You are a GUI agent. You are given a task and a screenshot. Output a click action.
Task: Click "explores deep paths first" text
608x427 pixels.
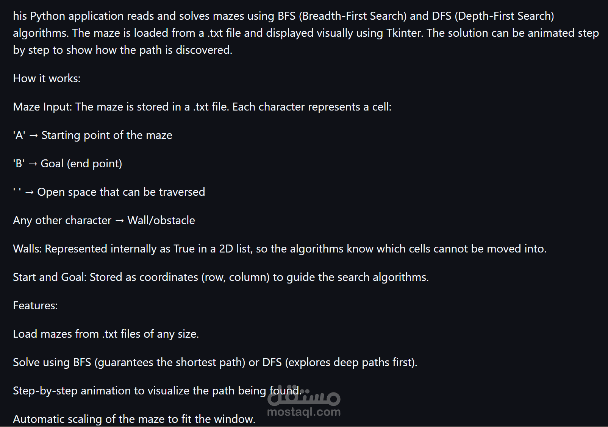[350, 362]
